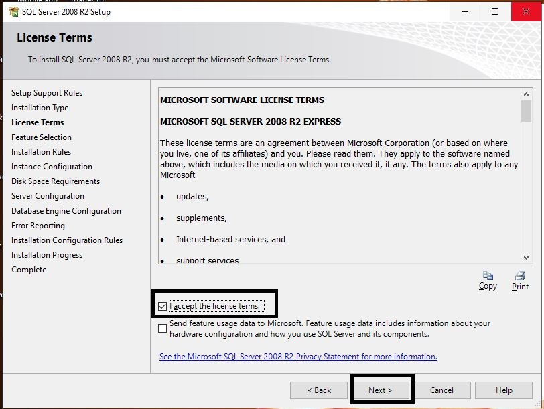Click MICROSOFT SQL SERVER 2008 R2 EXPRESS text

point(251,122)
